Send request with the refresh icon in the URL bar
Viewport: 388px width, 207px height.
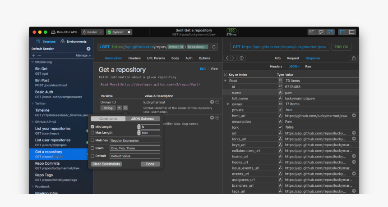coord(214,47)
